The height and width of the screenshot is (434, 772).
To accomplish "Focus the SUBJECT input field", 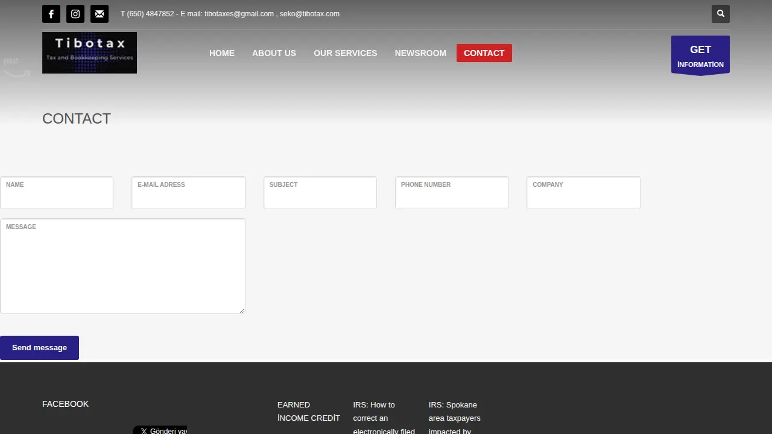I will click(x=320, y=193).
